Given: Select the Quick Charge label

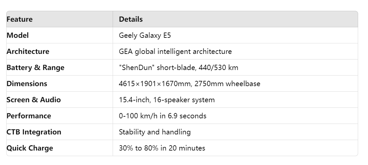Looking at the screenshot, I should 30,148.
